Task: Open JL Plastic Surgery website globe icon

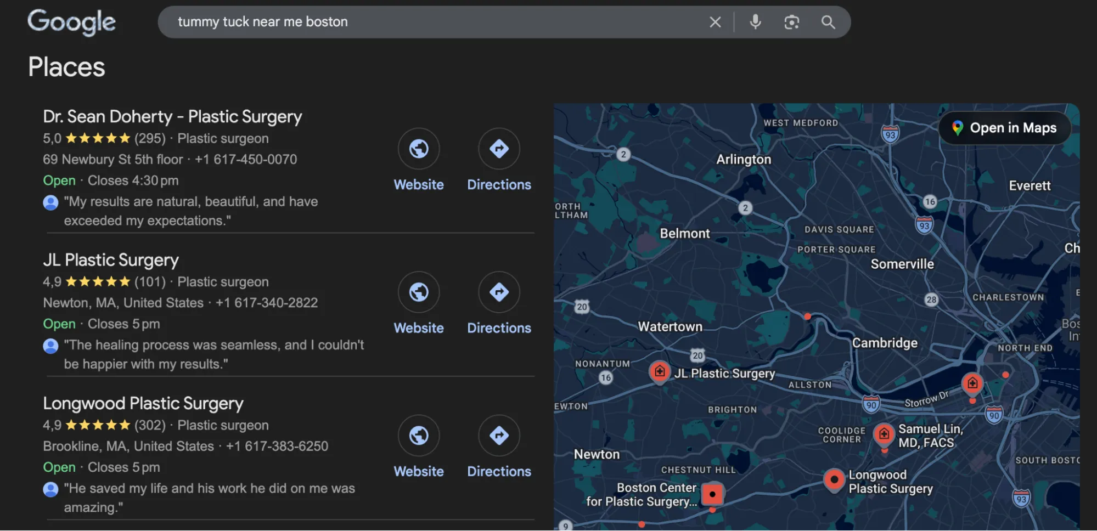Action: [x=419, y=292]
